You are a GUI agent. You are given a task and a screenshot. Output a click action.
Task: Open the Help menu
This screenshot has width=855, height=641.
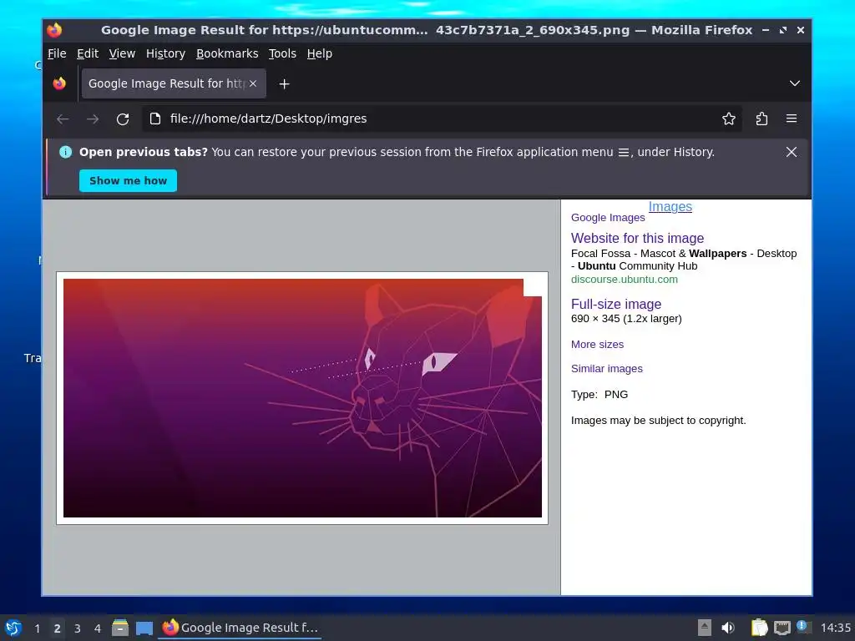319,53
